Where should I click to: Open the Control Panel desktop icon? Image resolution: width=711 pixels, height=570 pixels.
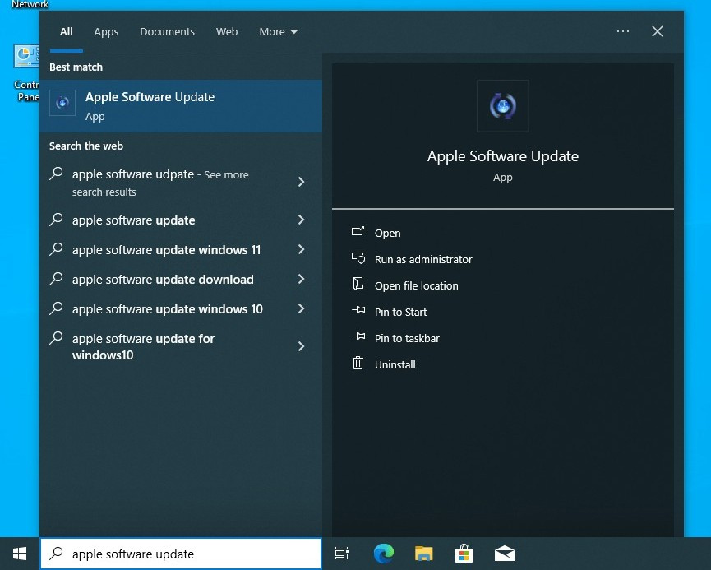(26, 72)
